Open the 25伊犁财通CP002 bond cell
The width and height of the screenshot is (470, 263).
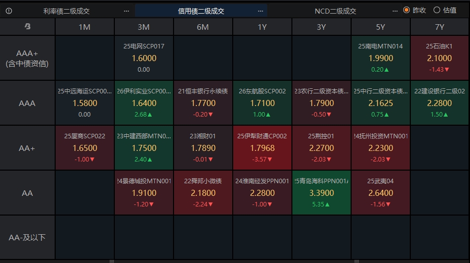[x=262, y=148]
